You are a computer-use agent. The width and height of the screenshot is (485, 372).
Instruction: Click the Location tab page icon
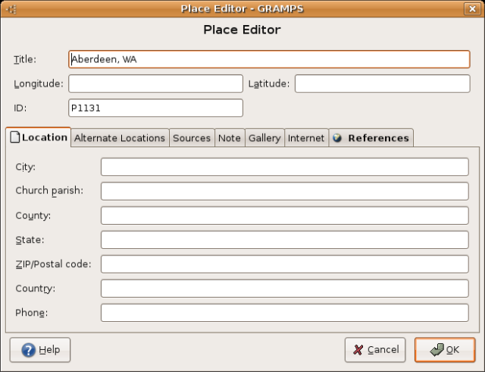[14, 138]
